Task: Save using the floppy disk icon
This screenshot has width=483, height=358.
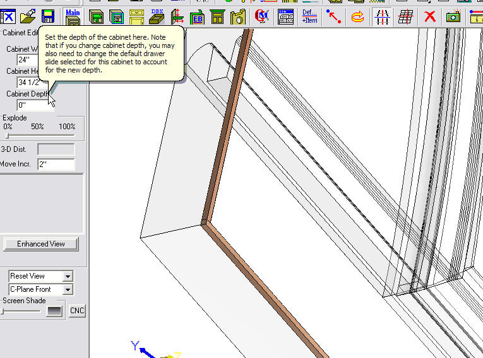Action: tap(48, 16)
